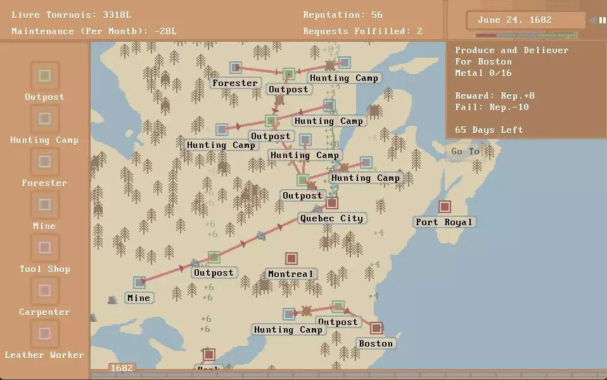The image size is (607, 380).
Task: Click the Boston city marker
Action: 376,329
